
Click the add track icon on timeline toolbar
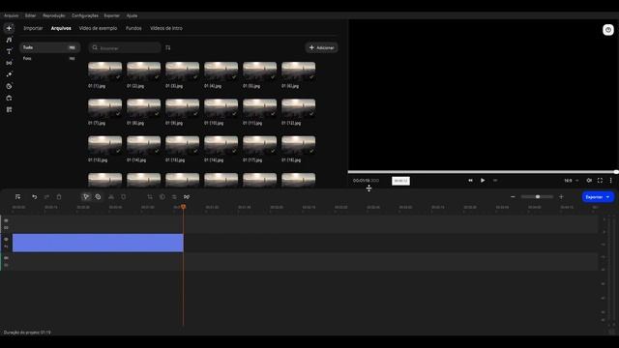(17, 197)
